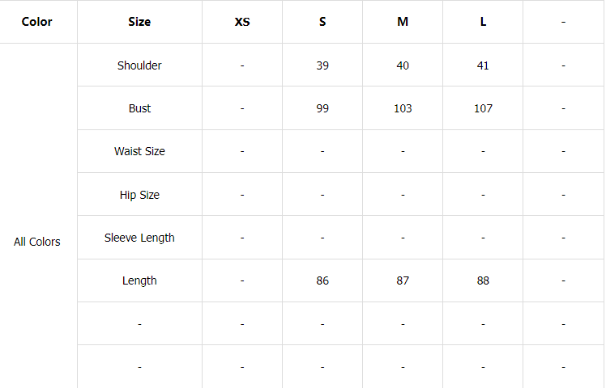Click length value 86 for size S
Viewport: 606px width, 388px height.
pos(322,280)
